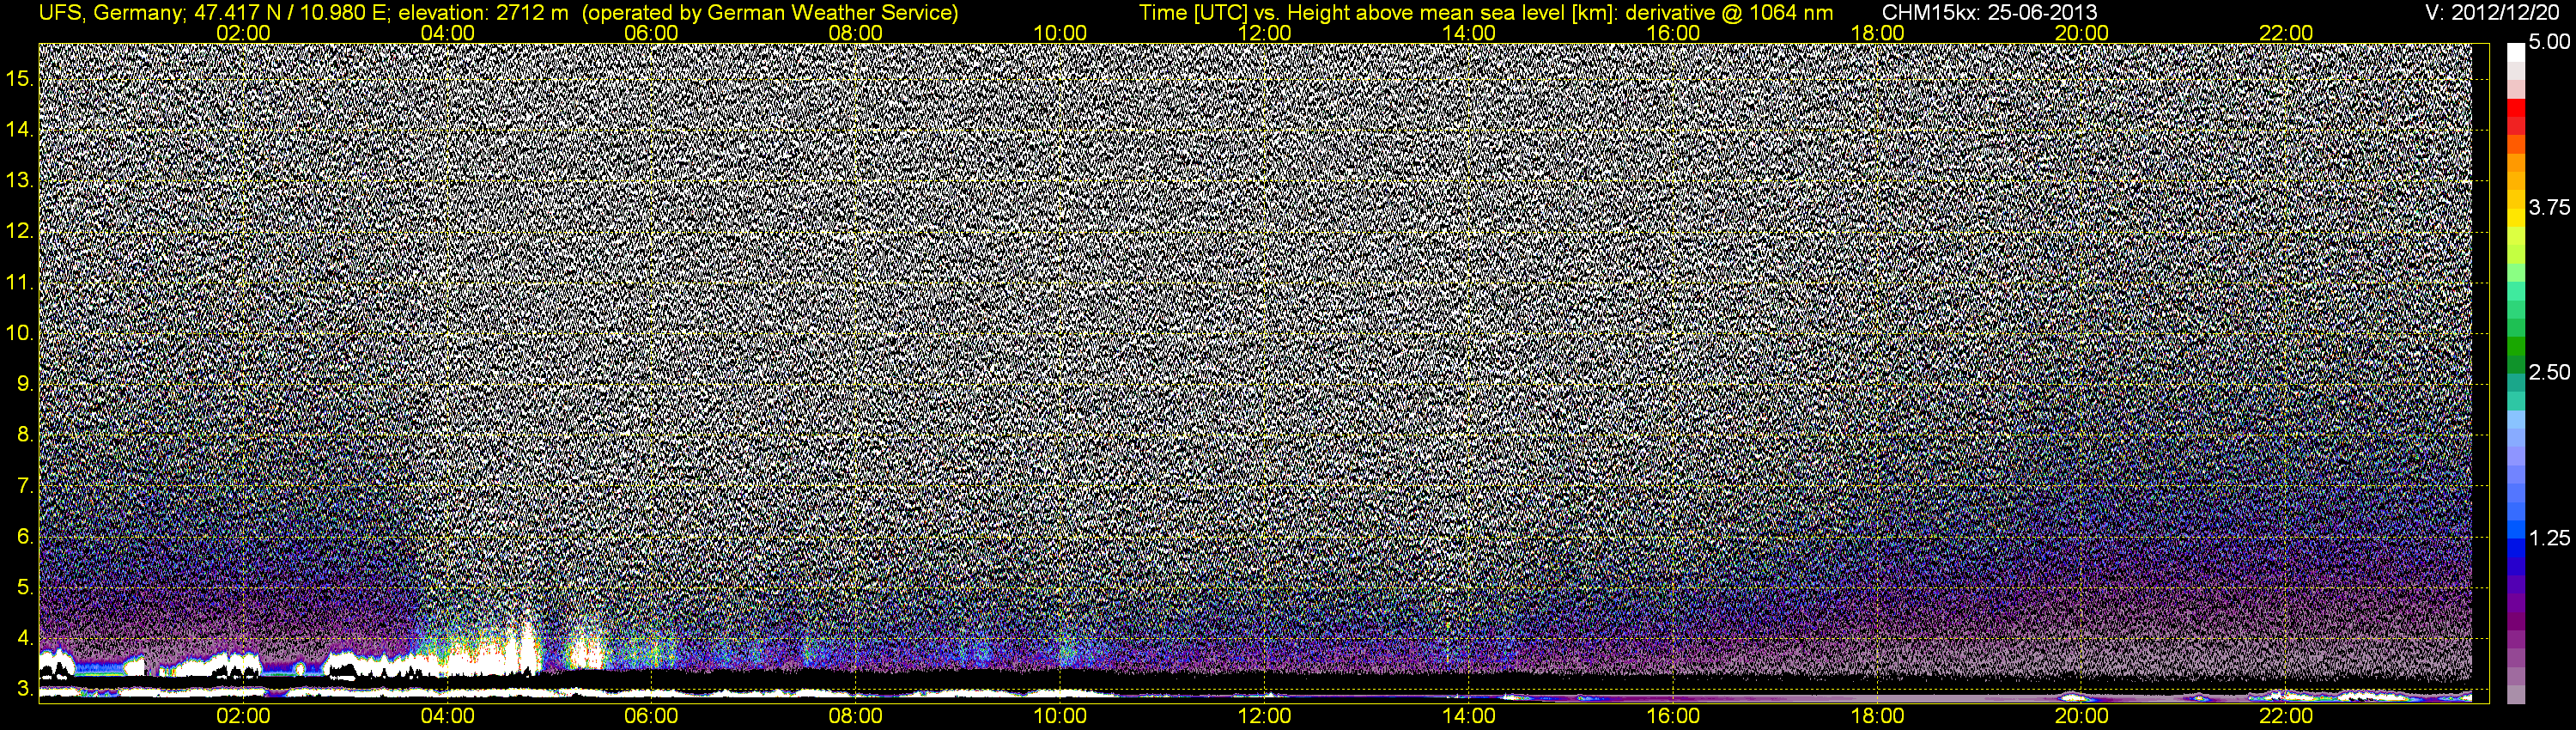Click the station title "UFS, Germany" text
Screen dimensions: 2576x730
tap(110, 13)
